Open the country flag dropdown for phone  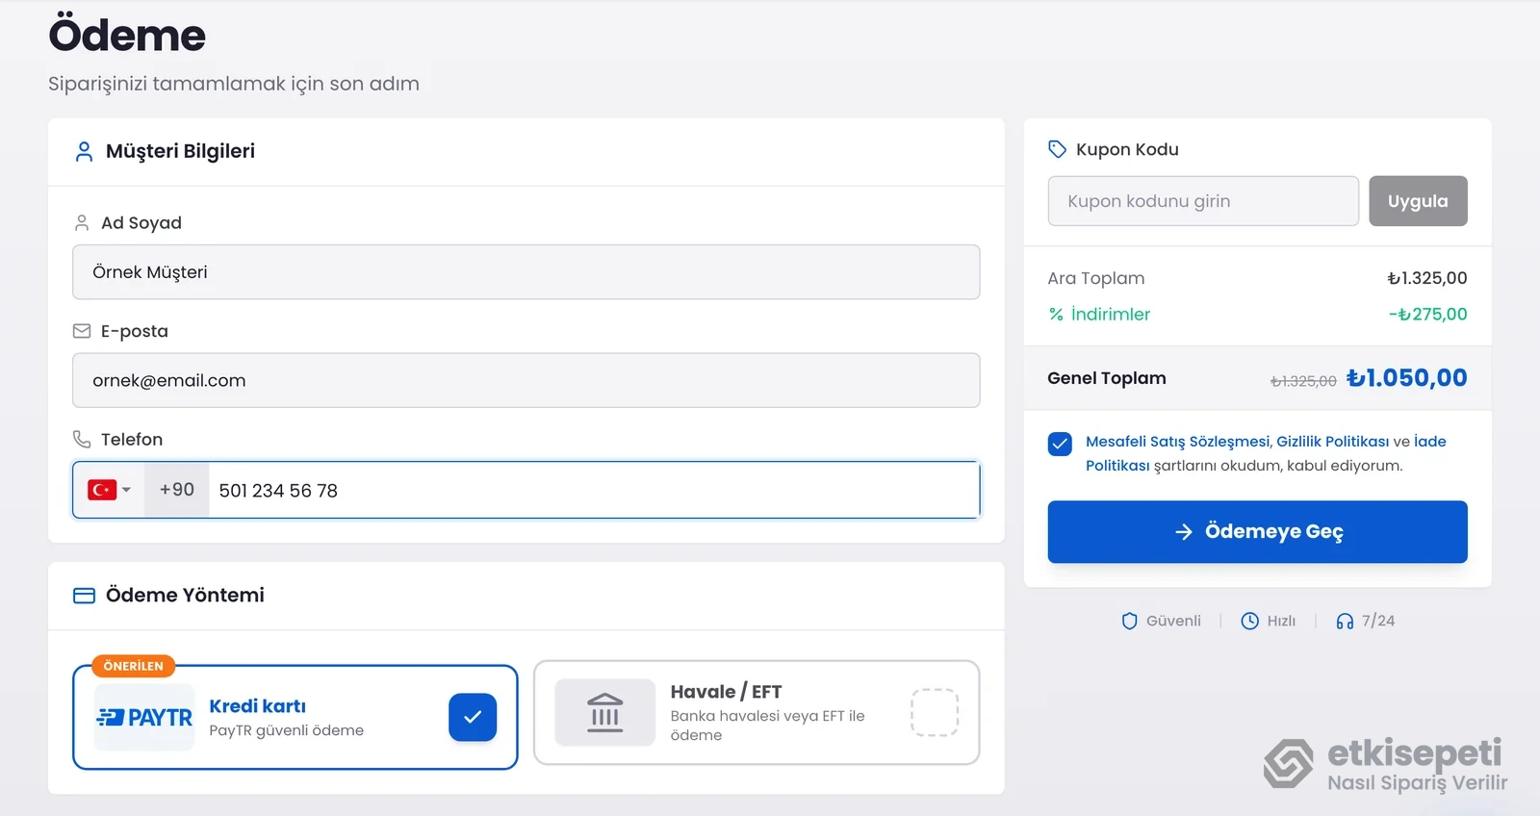(109, 490)
